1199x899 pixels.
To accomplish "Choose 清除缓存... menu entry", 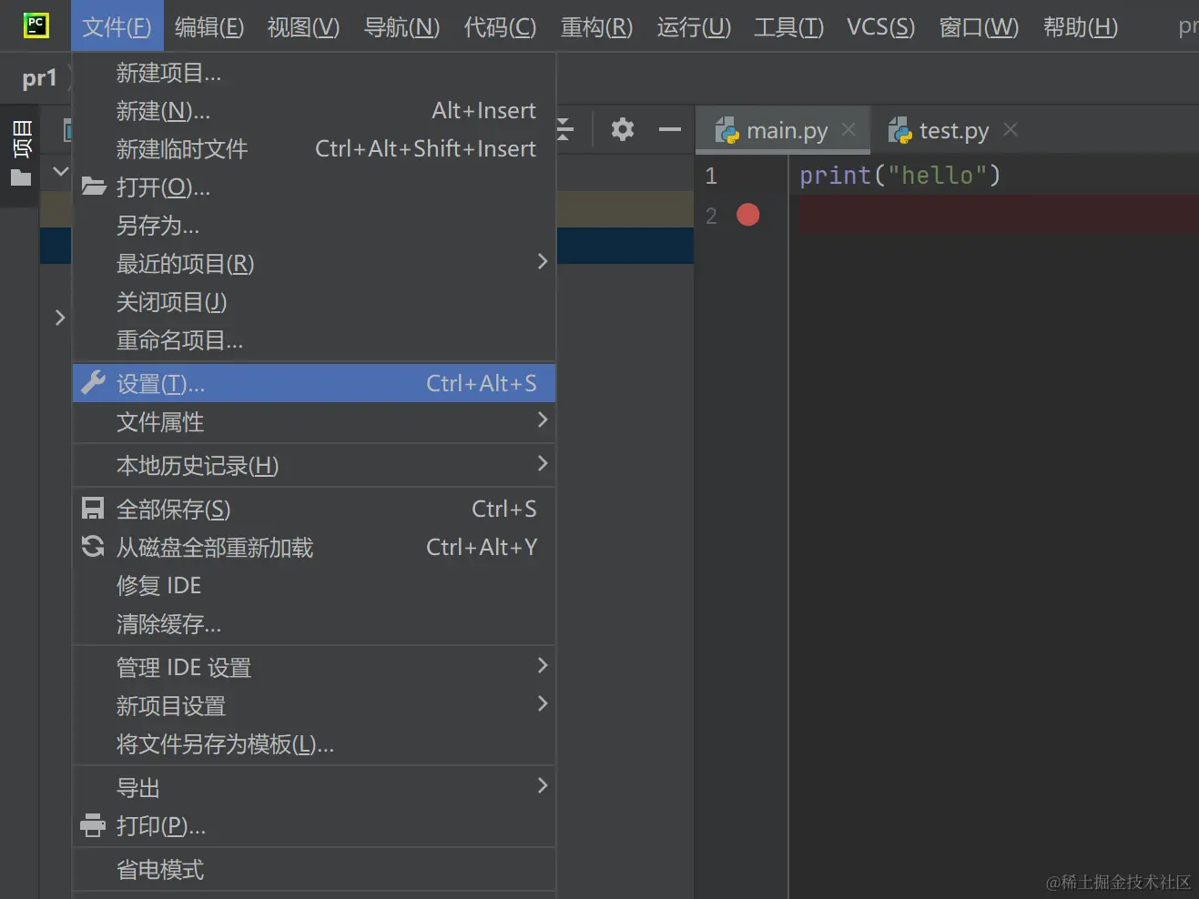I will pyautogui.click(x=314, y=624).
